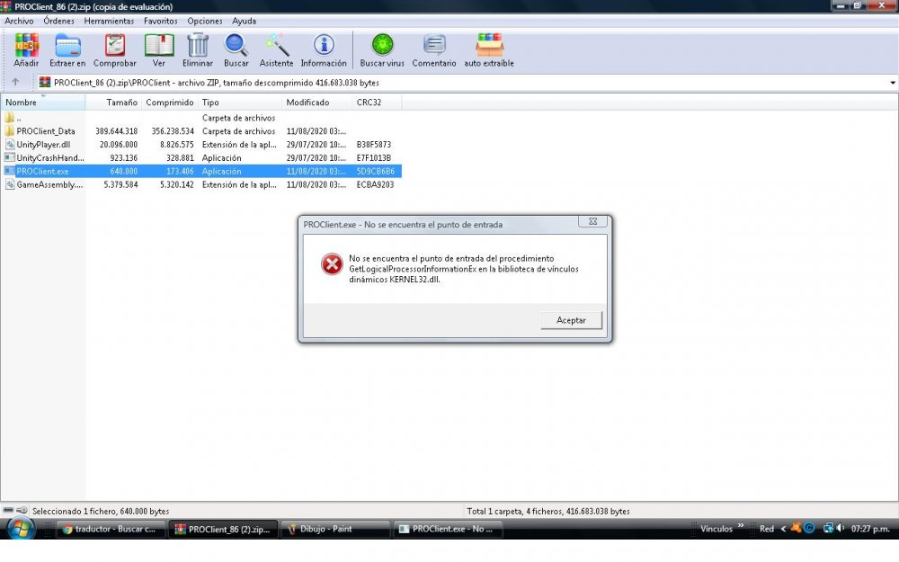Viewport: 899px width, 562px height.
Task: Launch the Asistente wizard icon
Action: (x=276, y=45)
